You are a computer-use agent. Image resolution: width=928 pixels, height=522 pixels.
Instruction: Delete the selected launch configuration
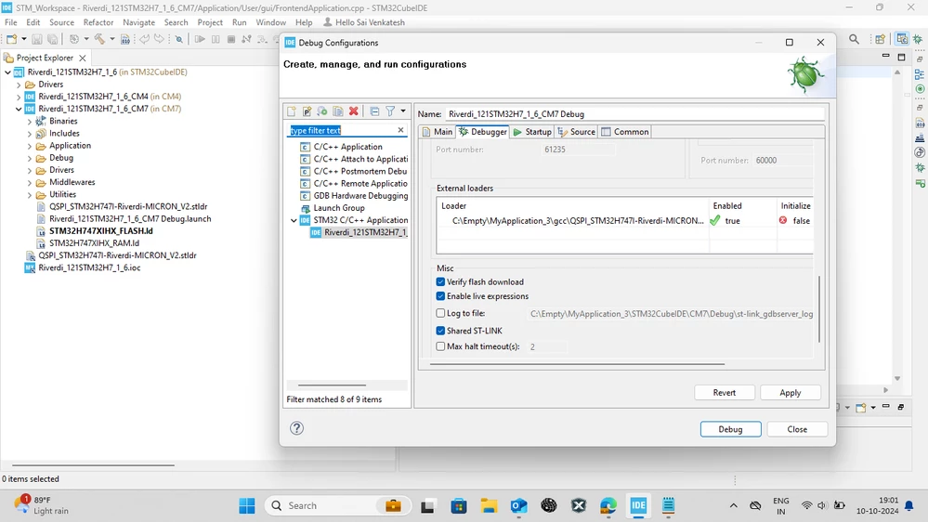[353, 111]
